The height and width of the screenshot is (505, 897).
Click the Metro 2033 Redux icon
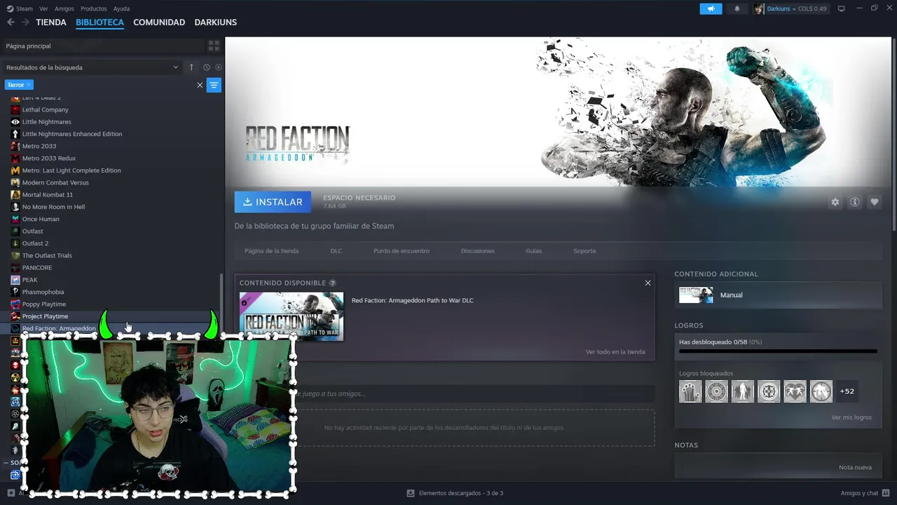tap(15, 159)
